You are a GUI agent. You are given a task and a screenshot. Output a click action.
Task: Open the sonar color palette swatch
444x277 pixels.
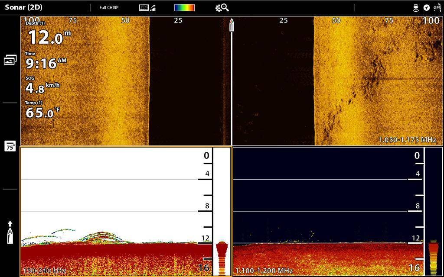click(184, 8)
